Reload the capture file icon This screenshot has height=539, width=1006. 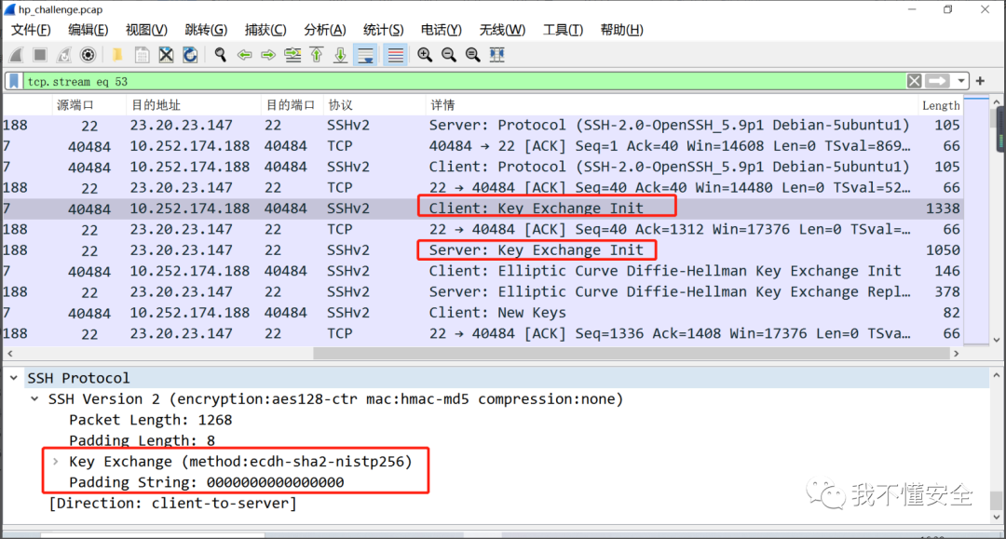pyautogui.click(x=191, y=55)
